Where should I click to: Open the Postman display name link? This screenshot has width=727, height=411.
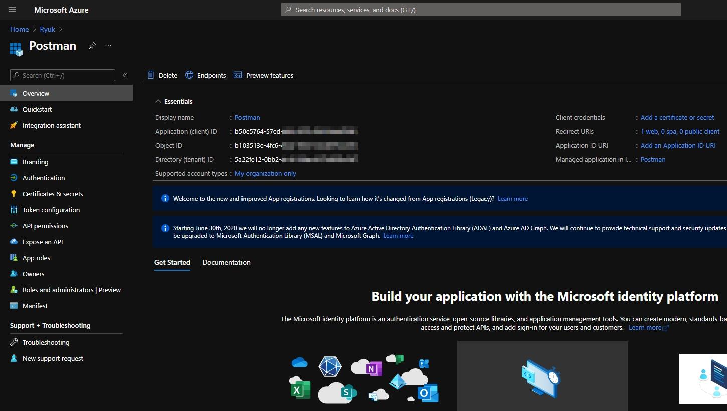[248, 117]
